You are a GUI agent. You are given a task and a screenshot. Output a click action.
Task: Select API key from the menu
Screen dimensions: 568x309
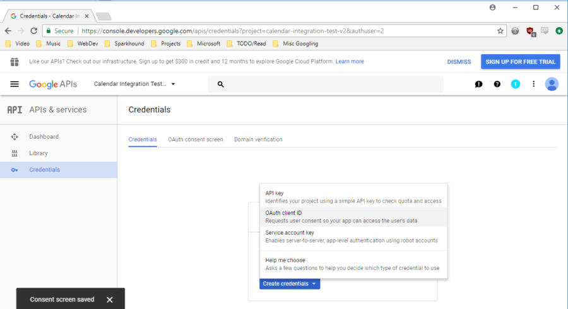pos(353,197)
